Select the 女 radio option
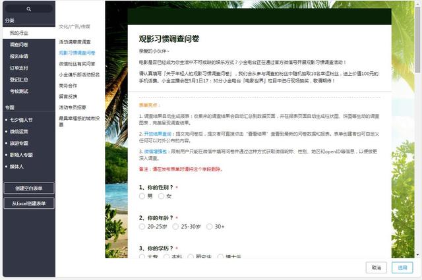Screen dimensions: 422x280 pyautogui.click(x=161, y=196)
